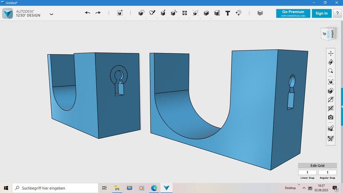The height and width of the screenshot is (193, 343).
Task: Take a screenshot with the camera icon
Action: [x=331, y=117]
